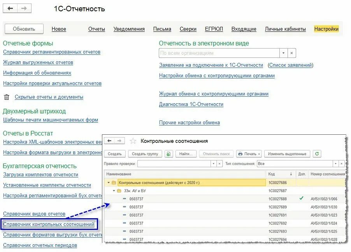
Task: Open the Уведомления tab
Action: click(x=129, y=29)
